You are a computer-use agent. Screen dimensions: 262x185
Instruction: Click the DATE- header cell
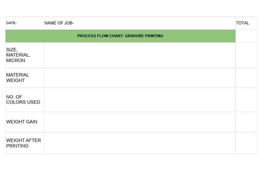click(25, 23)
